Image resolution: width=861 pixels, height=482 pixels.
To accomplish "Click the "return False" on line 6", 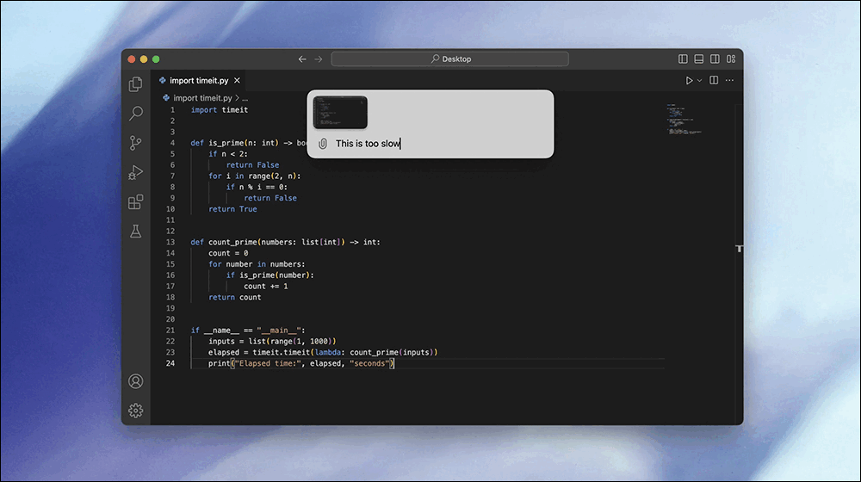I will click(x=252, y=165).
